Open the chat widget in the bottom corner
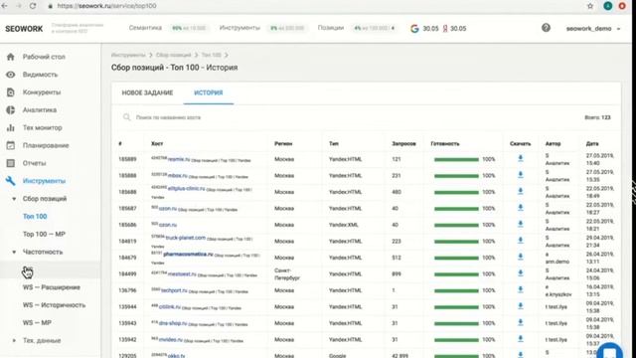636x358 pixels. (610, 352)
